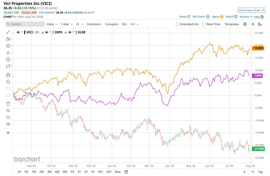Expand bottom panel with down chevrons
Screen dimensions: 270x176
click(244, 172)
